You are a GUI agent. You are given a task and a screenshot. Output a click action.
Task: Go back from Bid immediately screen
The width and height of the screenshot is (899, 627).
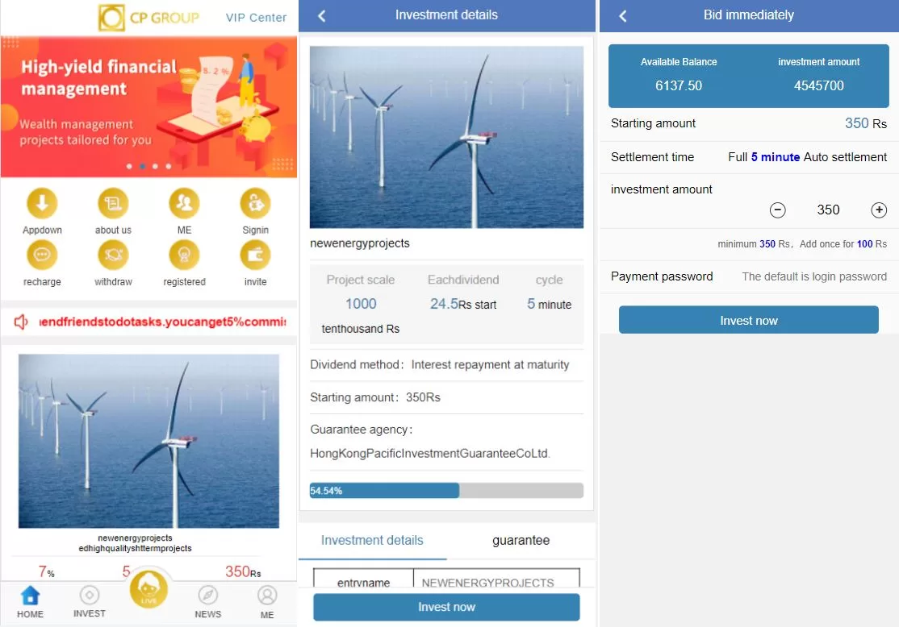click(623, 16)
